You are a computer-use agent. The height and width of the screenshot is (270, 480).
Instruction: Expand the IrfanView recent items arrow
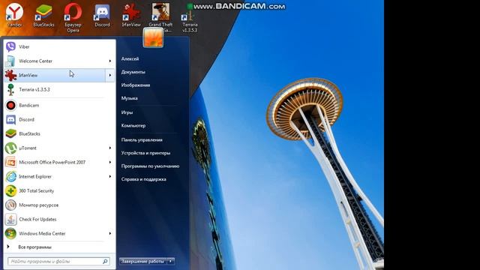tap(110, 75)
